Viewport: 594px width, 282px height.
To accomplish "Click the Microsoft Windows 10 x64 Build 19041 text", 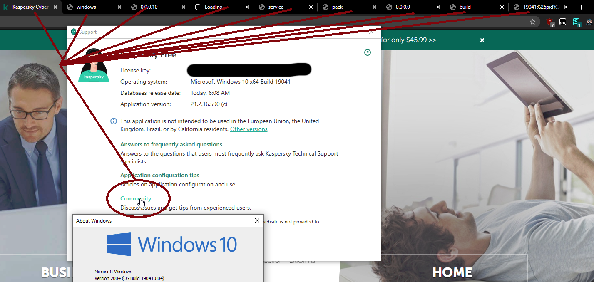I will tap(241, 82).
